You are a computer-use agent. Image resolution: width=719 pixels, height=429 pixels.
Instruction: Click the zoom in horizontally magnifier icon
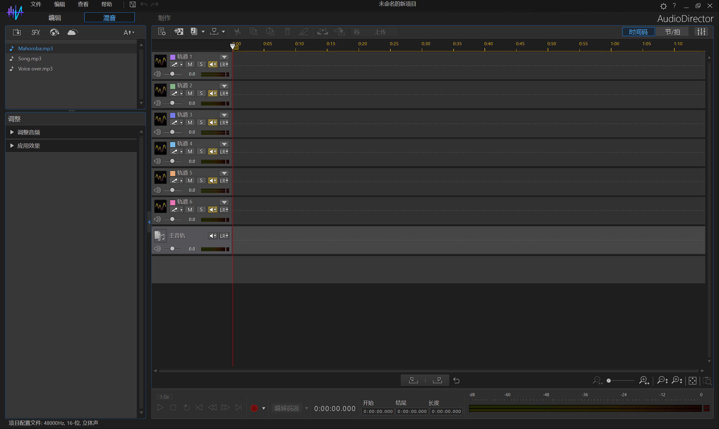coord(644,380)
